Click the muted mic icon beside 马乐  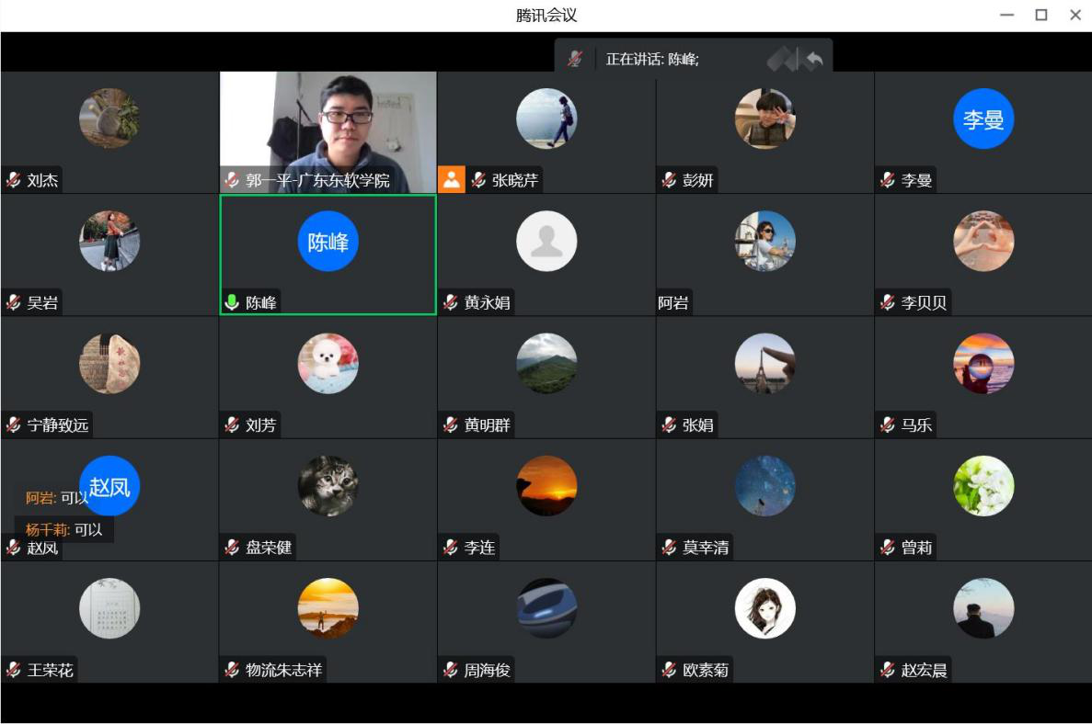tap(888, 424)
